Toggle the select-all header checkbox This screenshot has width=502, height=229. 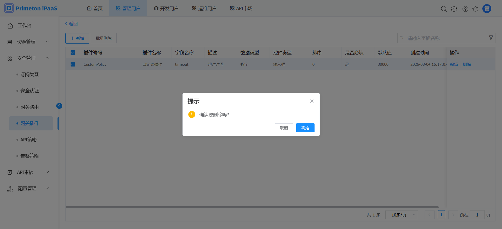pos(73,53)
